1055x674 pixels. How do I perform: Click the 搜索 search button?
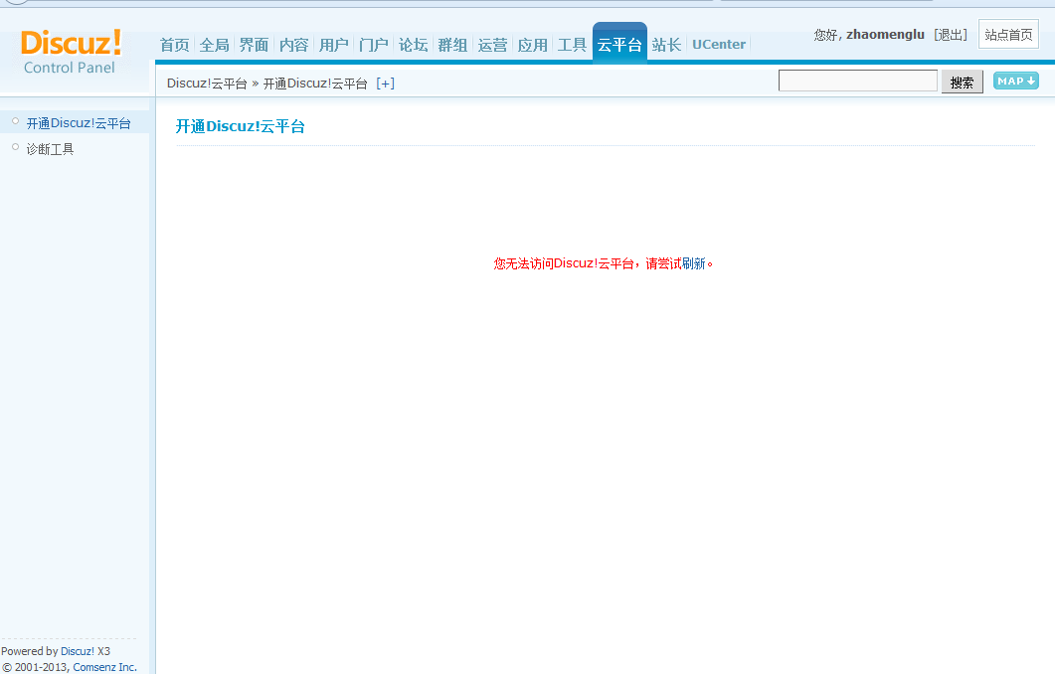(x=963, y=83)
